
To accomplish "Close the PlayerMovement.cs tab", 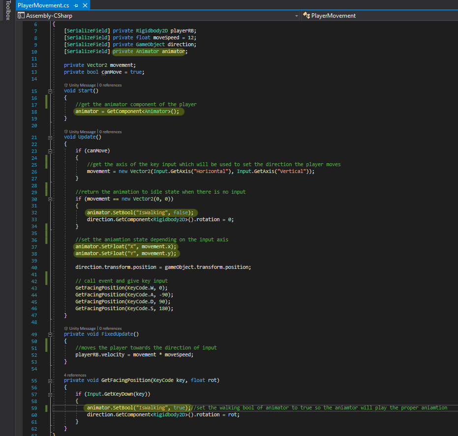I will point(85,5).
